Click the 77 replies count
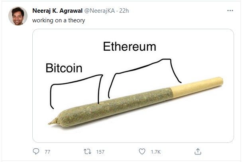The image size is (242, 162). (x=47, y=152)
